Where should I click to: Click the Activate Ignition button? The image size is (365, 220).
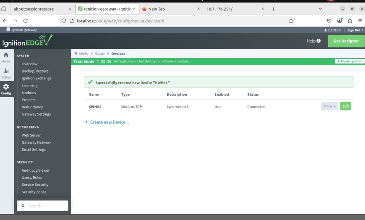coord(349,62)
